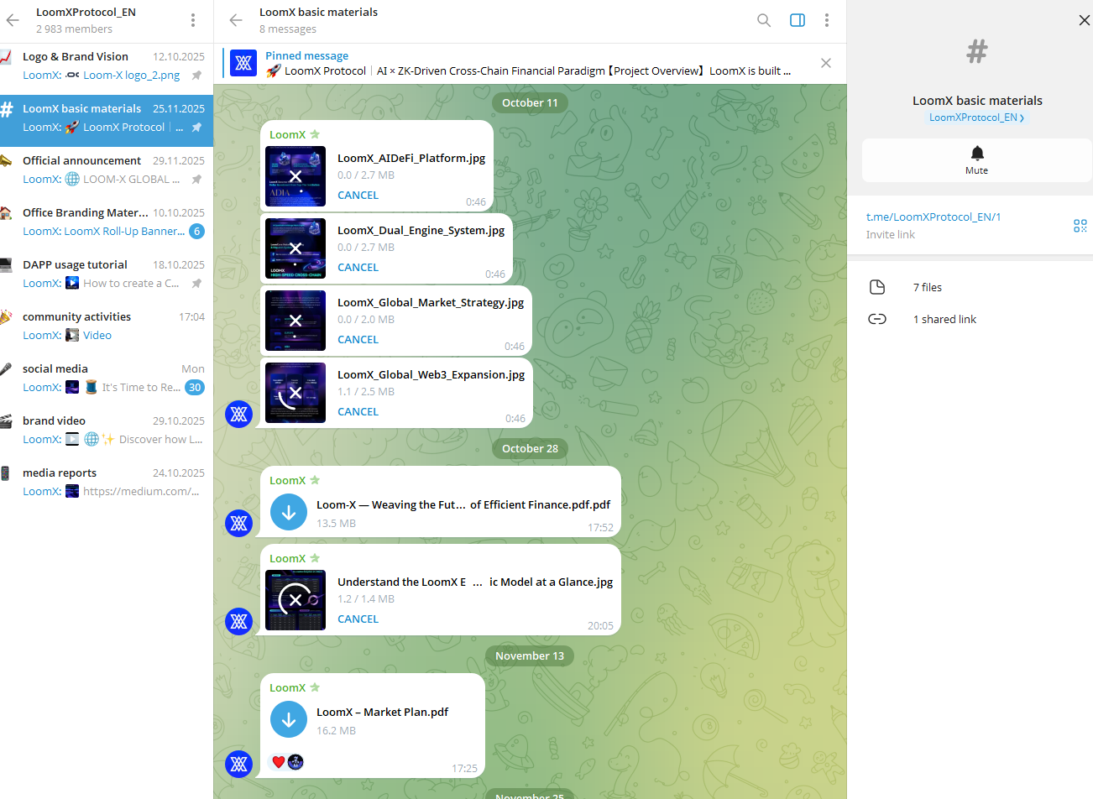Click the LoomX logo in the pinned message bar
This screenshot has height=799, width=1093.
243,63
